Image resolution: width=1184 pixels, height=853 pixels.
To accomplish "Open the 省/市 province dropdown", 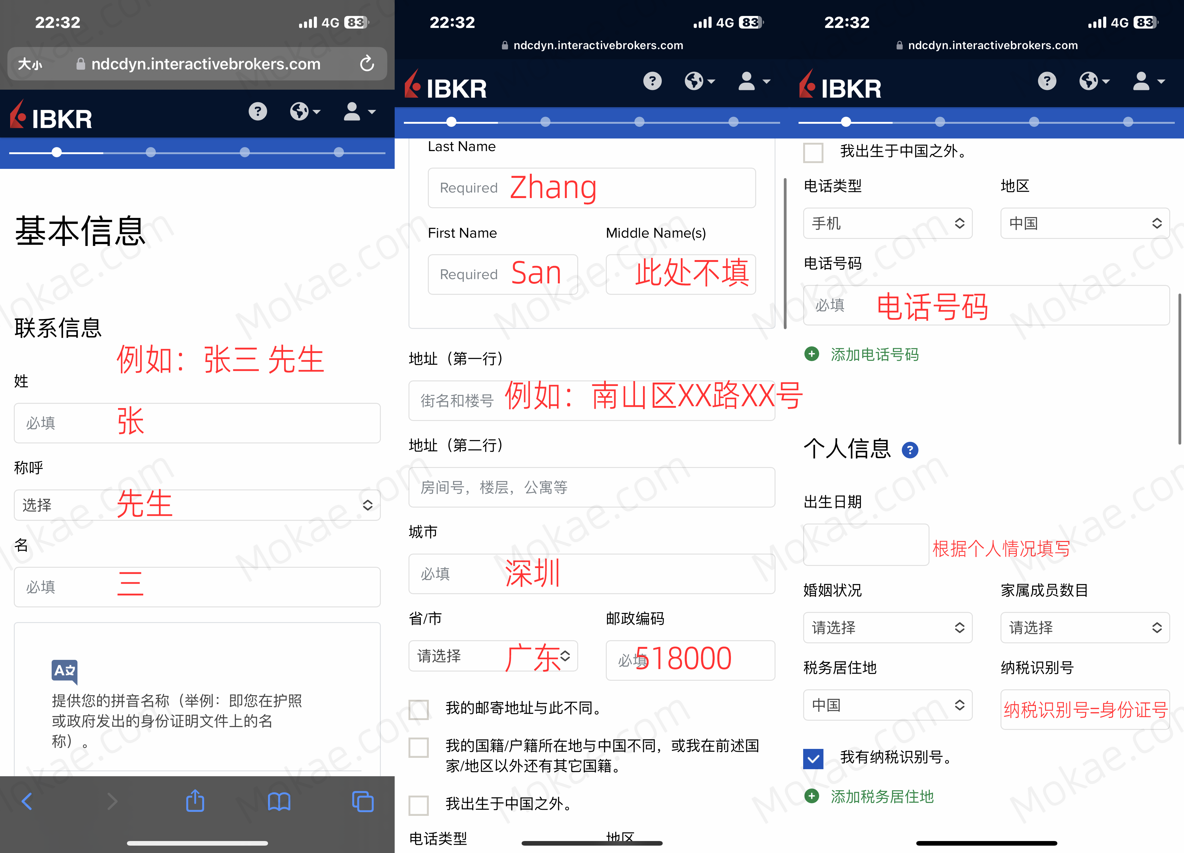I will coord(493,656).
